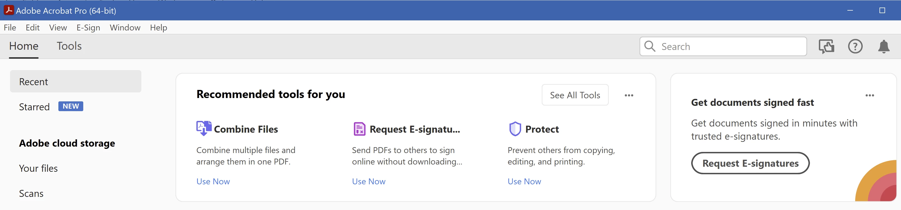The width and height of the screenshot is (901, 210).
Task: Open the File menu
Action: pos(10,28)
